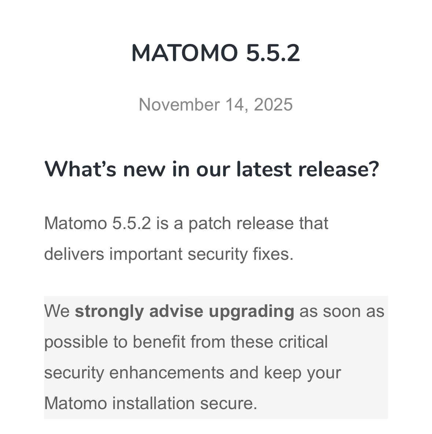Screen dimensions: 432x434
Task: Click the "November 14, 2025" release date
Action: point(215,104)
